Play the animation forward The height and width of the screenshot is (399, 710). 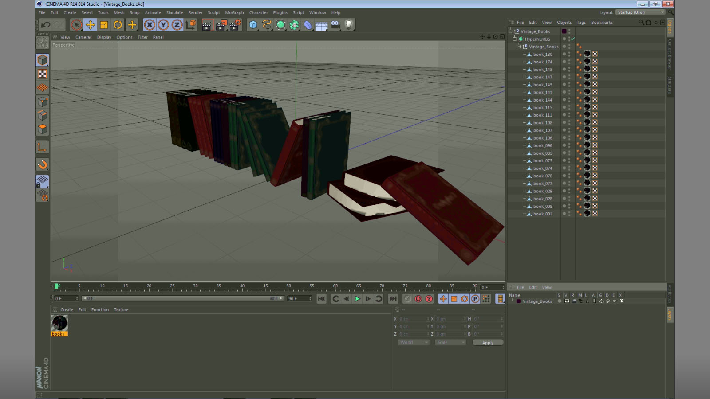click(x=357, y=299)
